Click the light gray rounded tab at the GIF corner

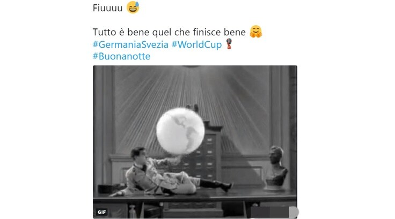[294, 212]
